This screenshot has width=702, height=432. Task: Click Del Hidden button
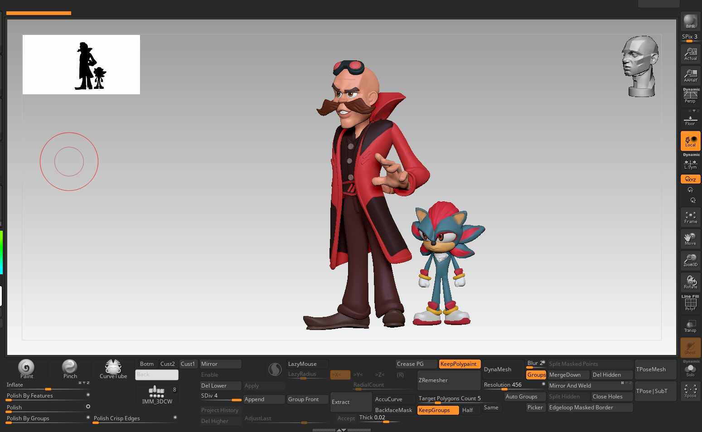612,375
